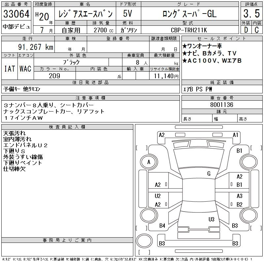Click the G mark on the windshield
264x264 pixels.
[x=209, y=174]
